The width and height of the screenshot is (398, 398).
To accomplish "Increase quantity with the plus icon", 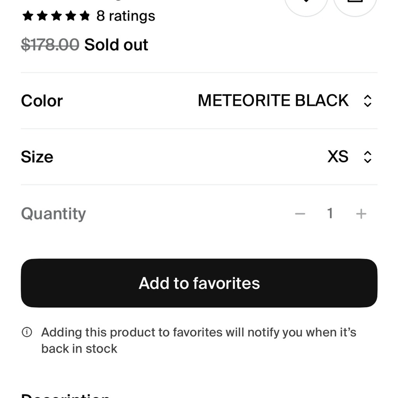I will pyautogui.click(x=361, y=214).
